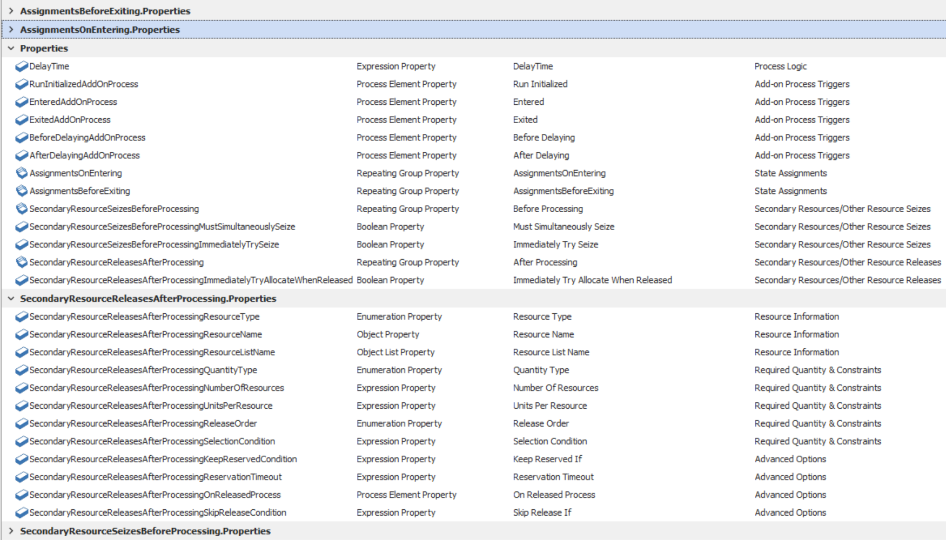Screen dimensions: 946x540
Task: Click the SecondaryResourceSeizesBeforeProcessingMustSimultaneouslySeize icon
Action: coord(22,227)
